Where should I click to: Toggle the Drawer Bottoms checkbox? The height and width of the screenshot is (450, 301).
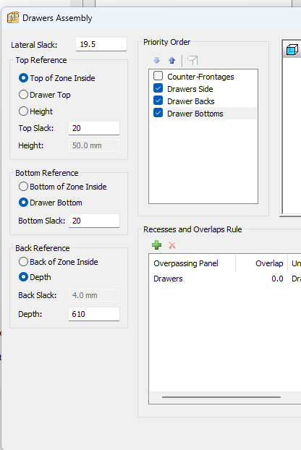[158, 113]
